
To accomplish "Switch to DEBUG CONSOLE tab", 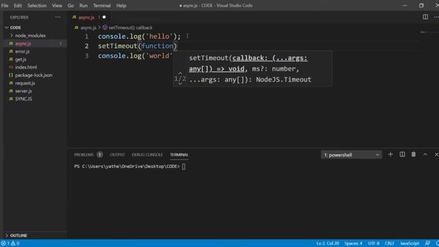I will click(147, 154).
